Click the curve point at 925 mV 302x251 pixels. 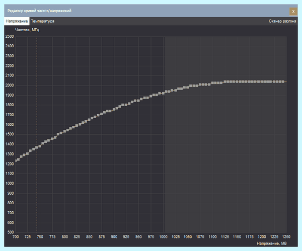click(x=126, y=105)
